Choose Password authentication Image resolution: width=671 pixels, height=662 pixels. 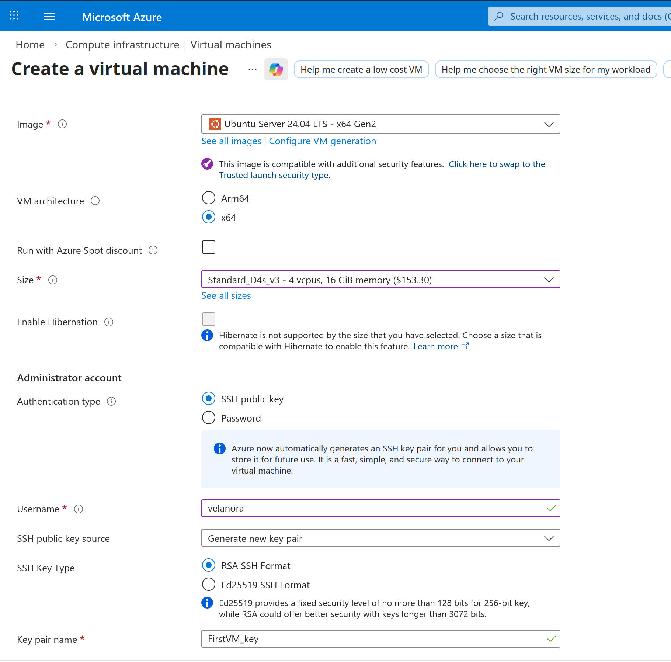[209, 418]
